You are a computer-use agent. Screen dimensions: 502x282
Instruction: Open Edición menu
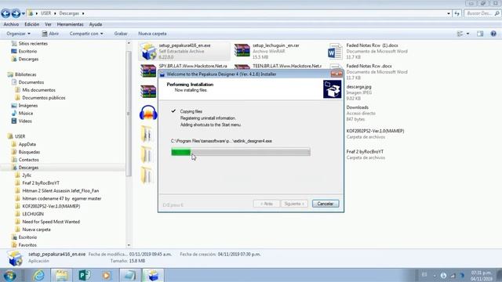[x=32, y=24]
